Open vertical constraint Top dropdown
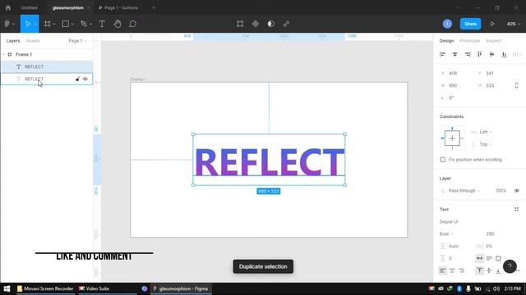Screen dimensions: 526x295 coord(486,144)
